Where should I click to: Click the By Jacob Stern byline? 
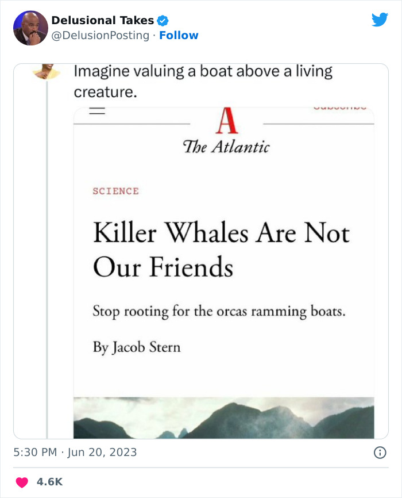pos(137,347)
